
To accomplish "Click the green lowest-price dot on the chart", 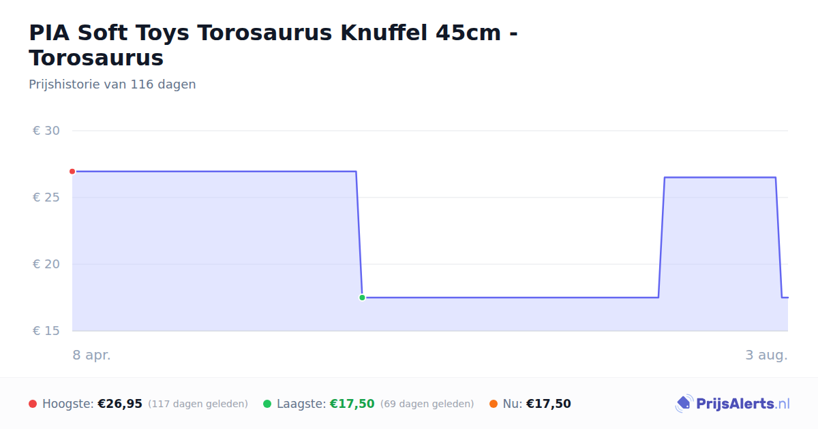I will coord(362,298).
